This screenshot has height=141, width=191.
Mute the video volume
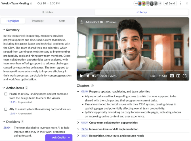click(94, 76)
